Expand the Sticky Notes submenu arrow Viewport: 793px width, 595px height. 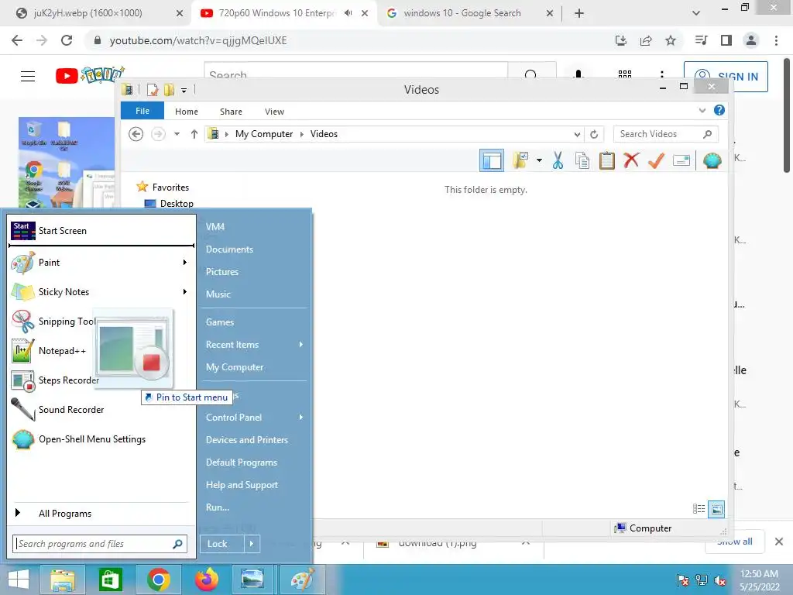pos(185,292)
